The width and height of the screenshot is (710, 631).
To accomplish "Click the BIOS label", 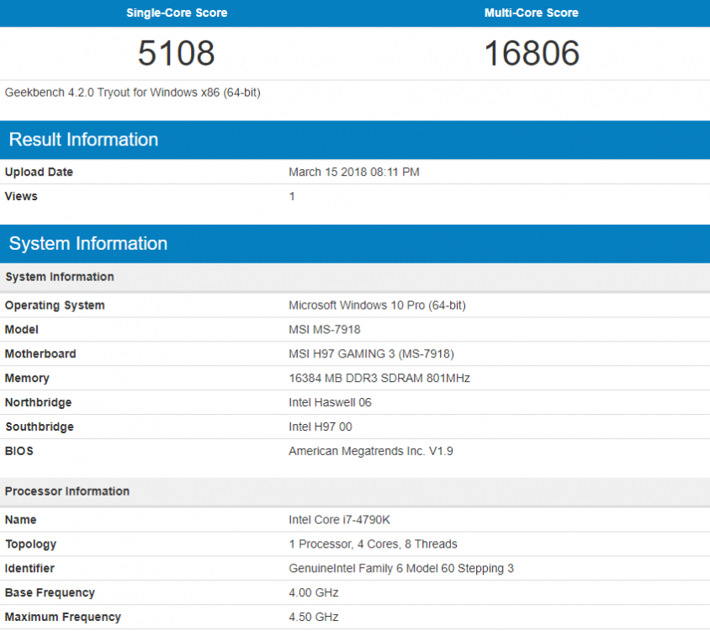I will pos(19,451).
